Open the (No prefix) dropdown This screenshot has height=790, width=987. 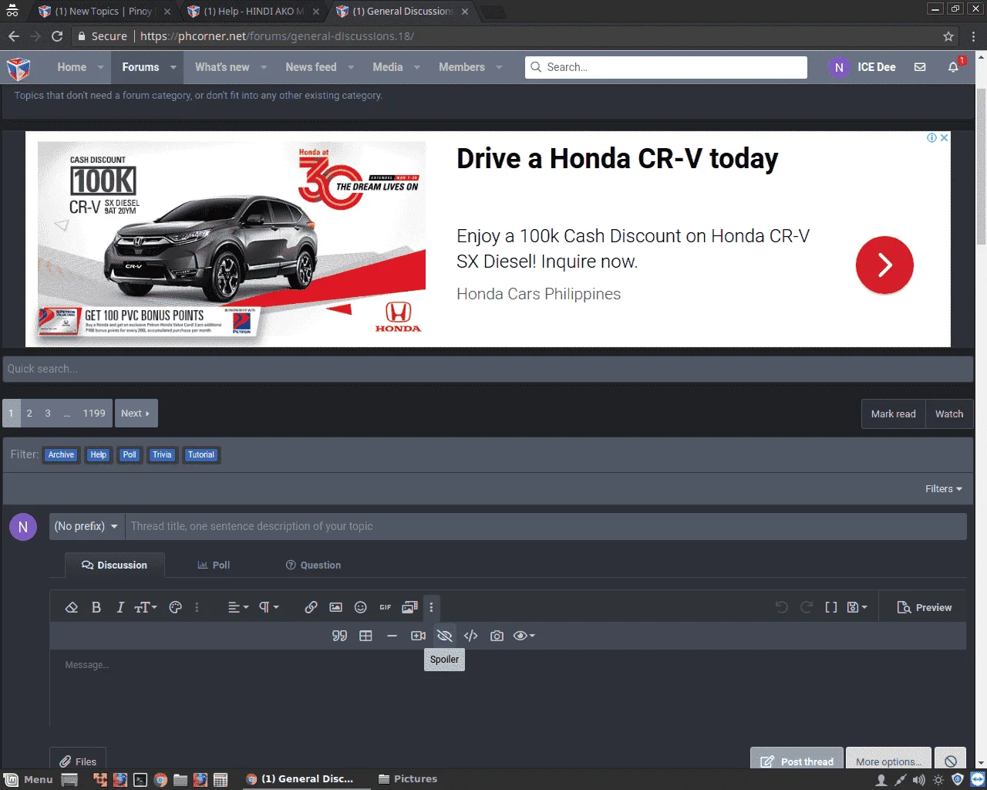[x=86, y=526]
